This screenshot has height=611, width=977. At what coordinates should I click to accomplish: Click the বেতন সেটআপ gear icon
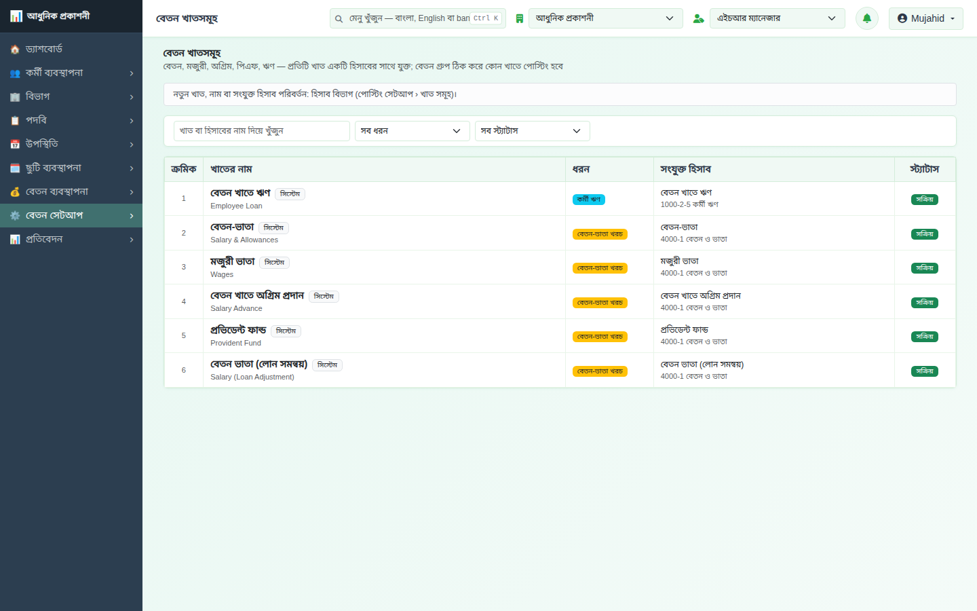[15, 216]
